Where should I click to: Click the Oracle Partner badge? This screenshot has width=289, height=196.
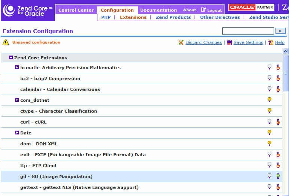click(252, 7)
